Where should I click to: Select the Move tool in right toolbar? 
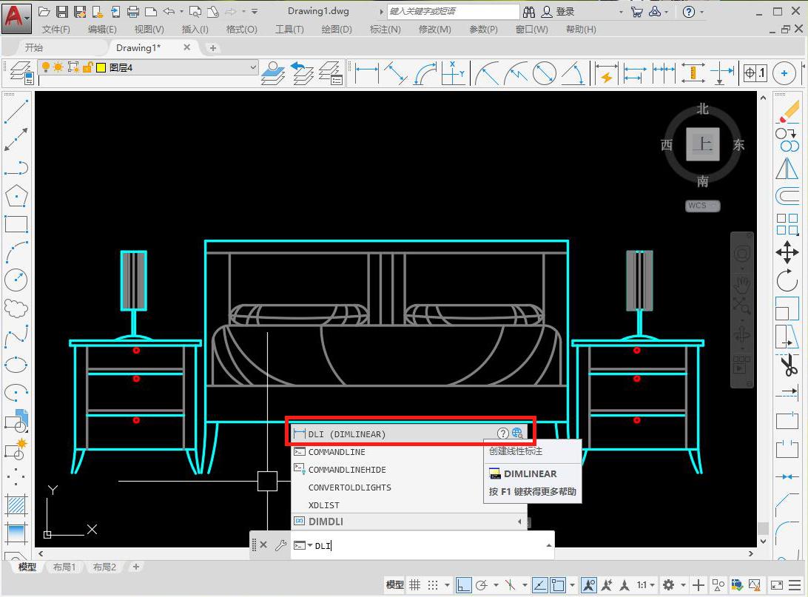pos(787,252)
